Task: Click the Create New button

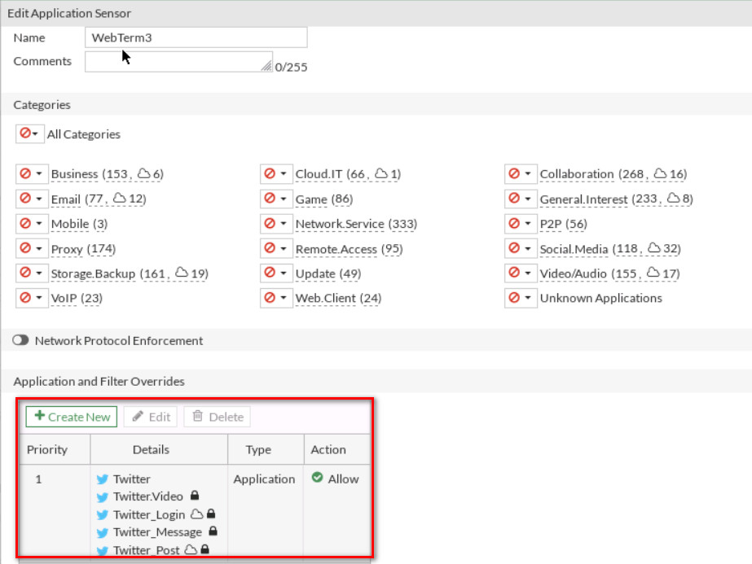Action: tap(71, 416)
